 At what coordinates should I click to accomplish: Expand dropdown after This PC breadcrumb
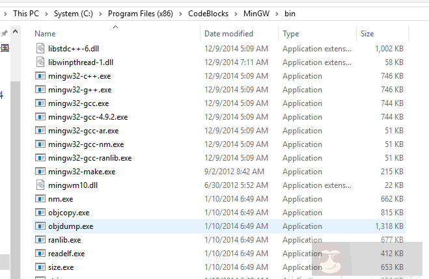point(46,14)
